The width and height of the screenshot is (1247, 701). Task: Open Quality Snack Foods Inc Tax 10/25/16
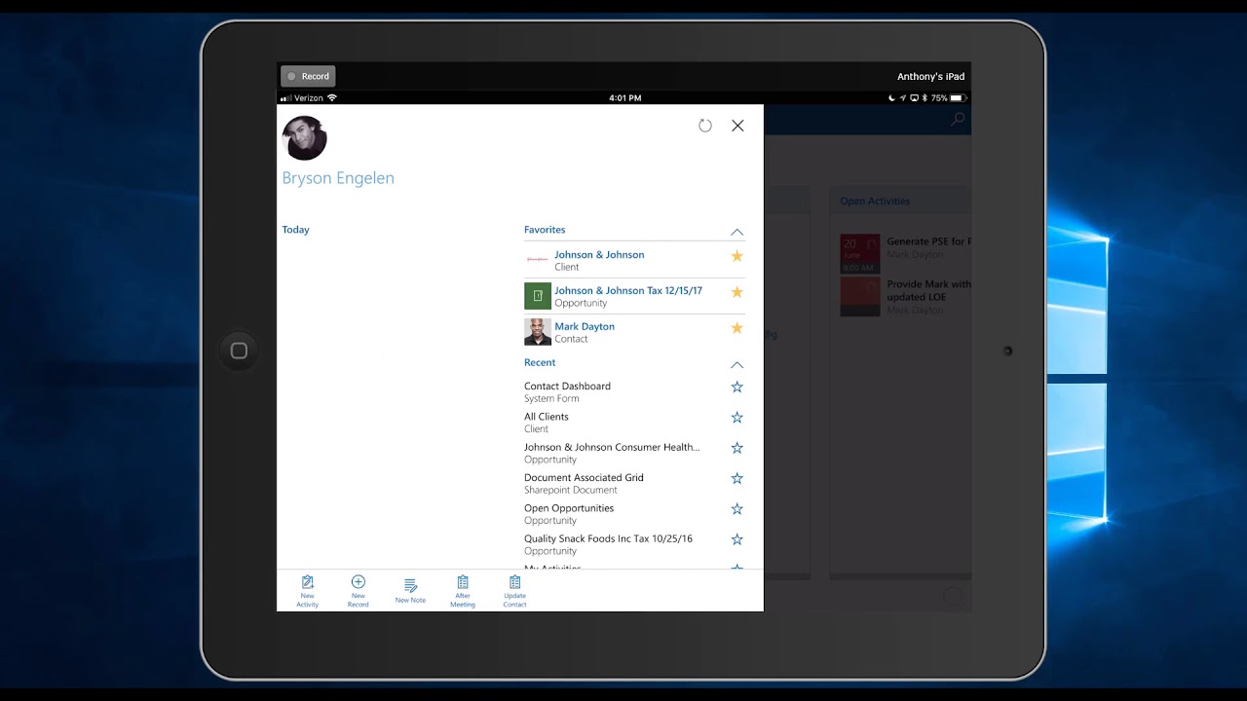(608, 544)
